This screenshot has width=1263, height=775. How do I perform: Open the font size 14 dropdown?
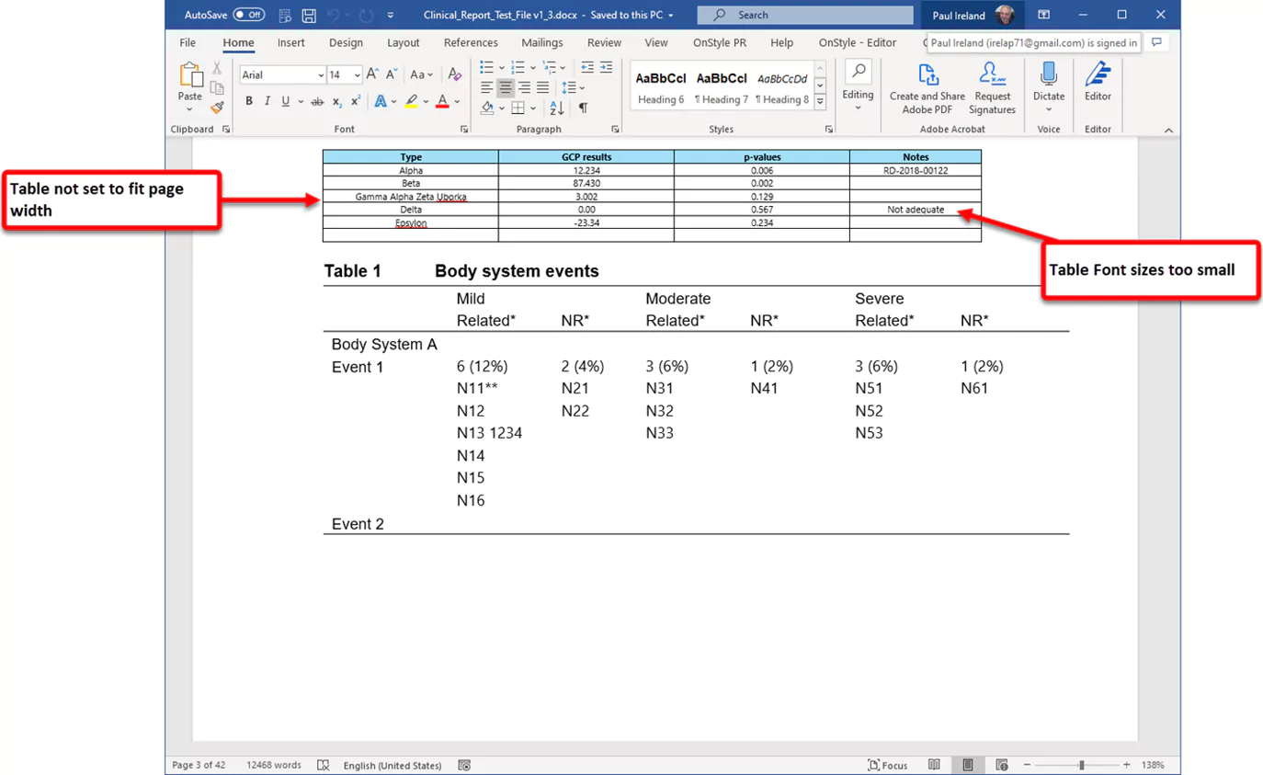click(x=358, y=75)
